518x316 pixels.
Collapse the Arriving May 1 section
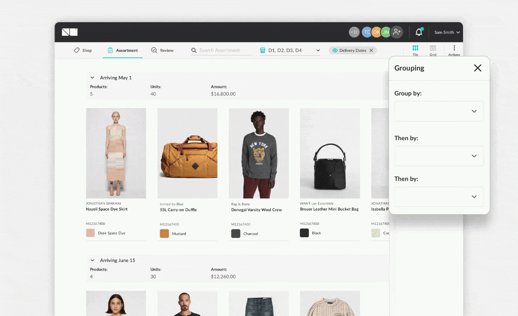point(92,78)
